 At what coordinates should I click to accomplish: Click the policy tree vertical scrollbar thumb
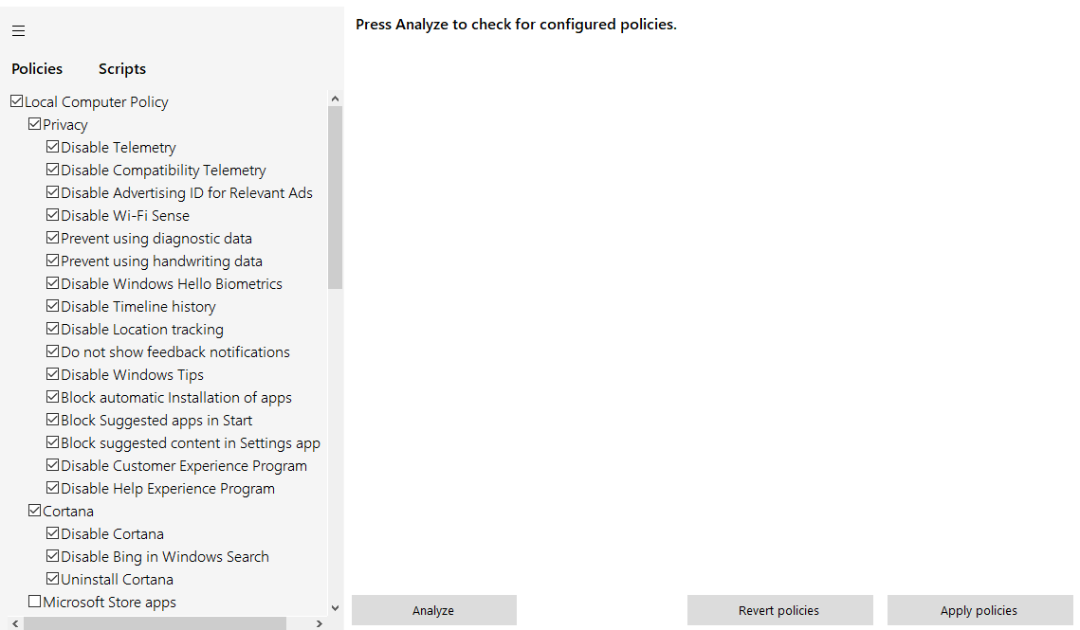(x=335, y=198)
